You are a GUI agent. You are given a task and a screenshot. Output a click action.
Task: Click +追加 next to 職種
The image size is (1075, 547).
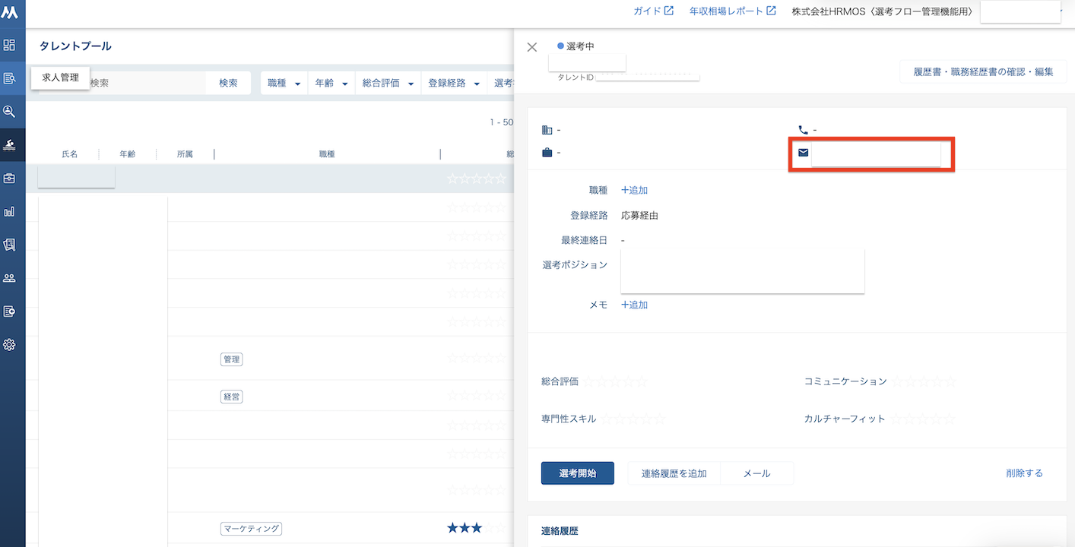pos(634,190)
